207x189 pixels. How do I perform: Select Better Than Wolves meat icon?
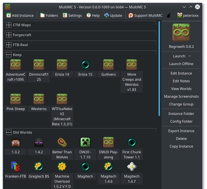[x=62, y=142]
